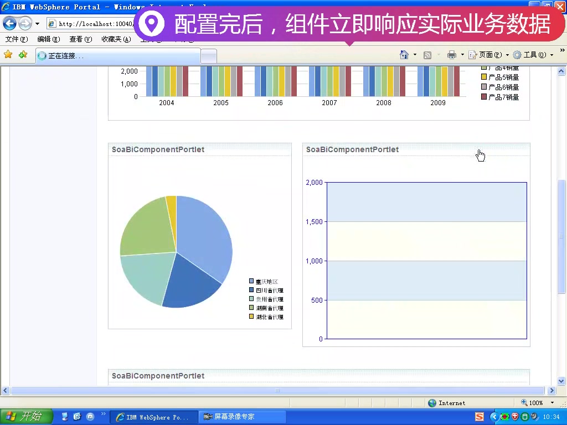
Task: Open the 工具 (Tools) gear icon
Action: click(x=517, y=54)
